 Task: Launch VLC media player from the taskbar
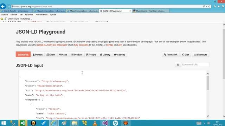point(95,123)
